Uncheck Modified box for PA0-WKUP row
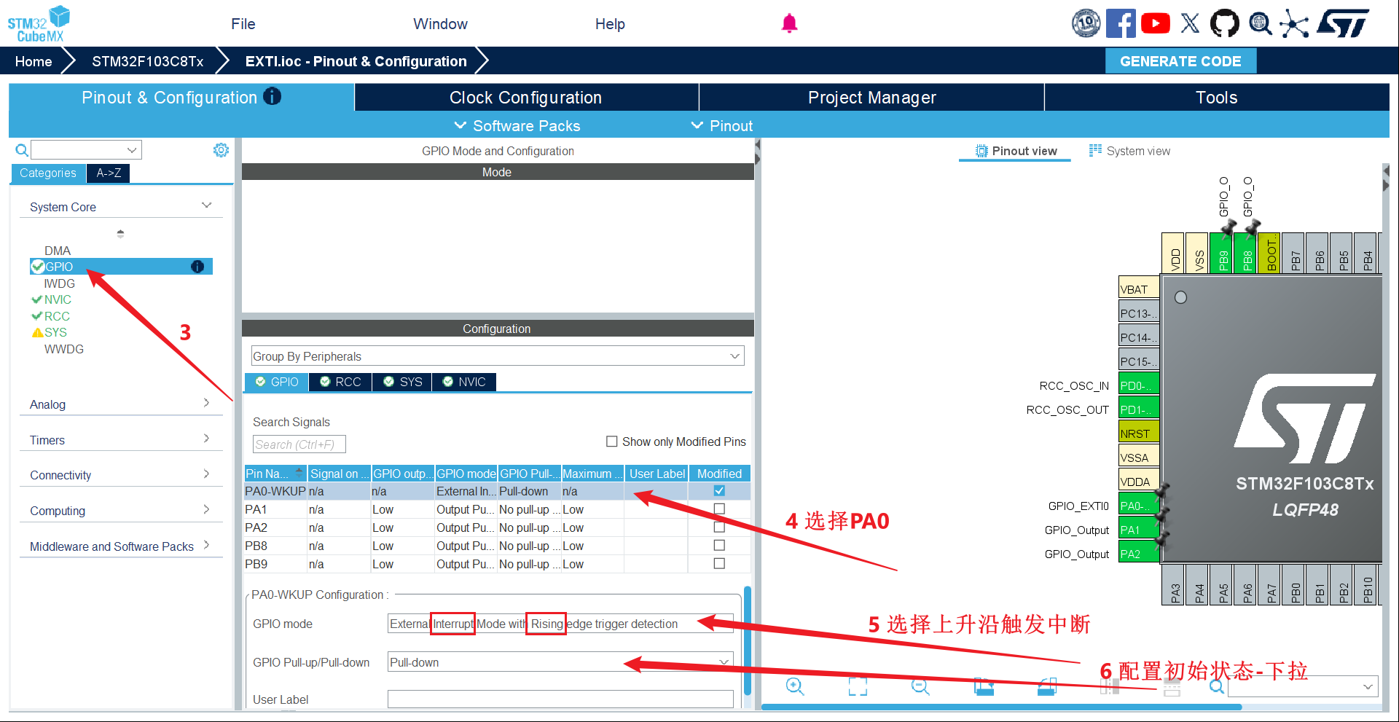The height and width of the screenshot is (722, 1399). (719, 491)
